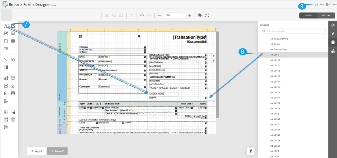Click the Save button
This screenshot has width=337, height=158.
click(319, 4)
